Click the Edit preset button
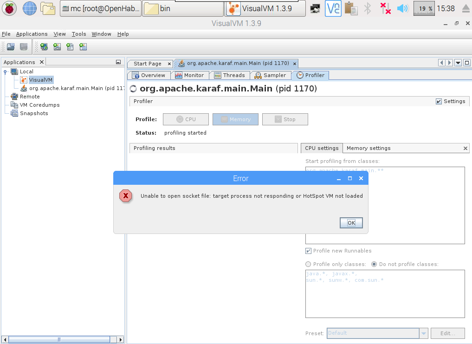The image size is (472, 344). pyautogui.click(x=447, y=333)
